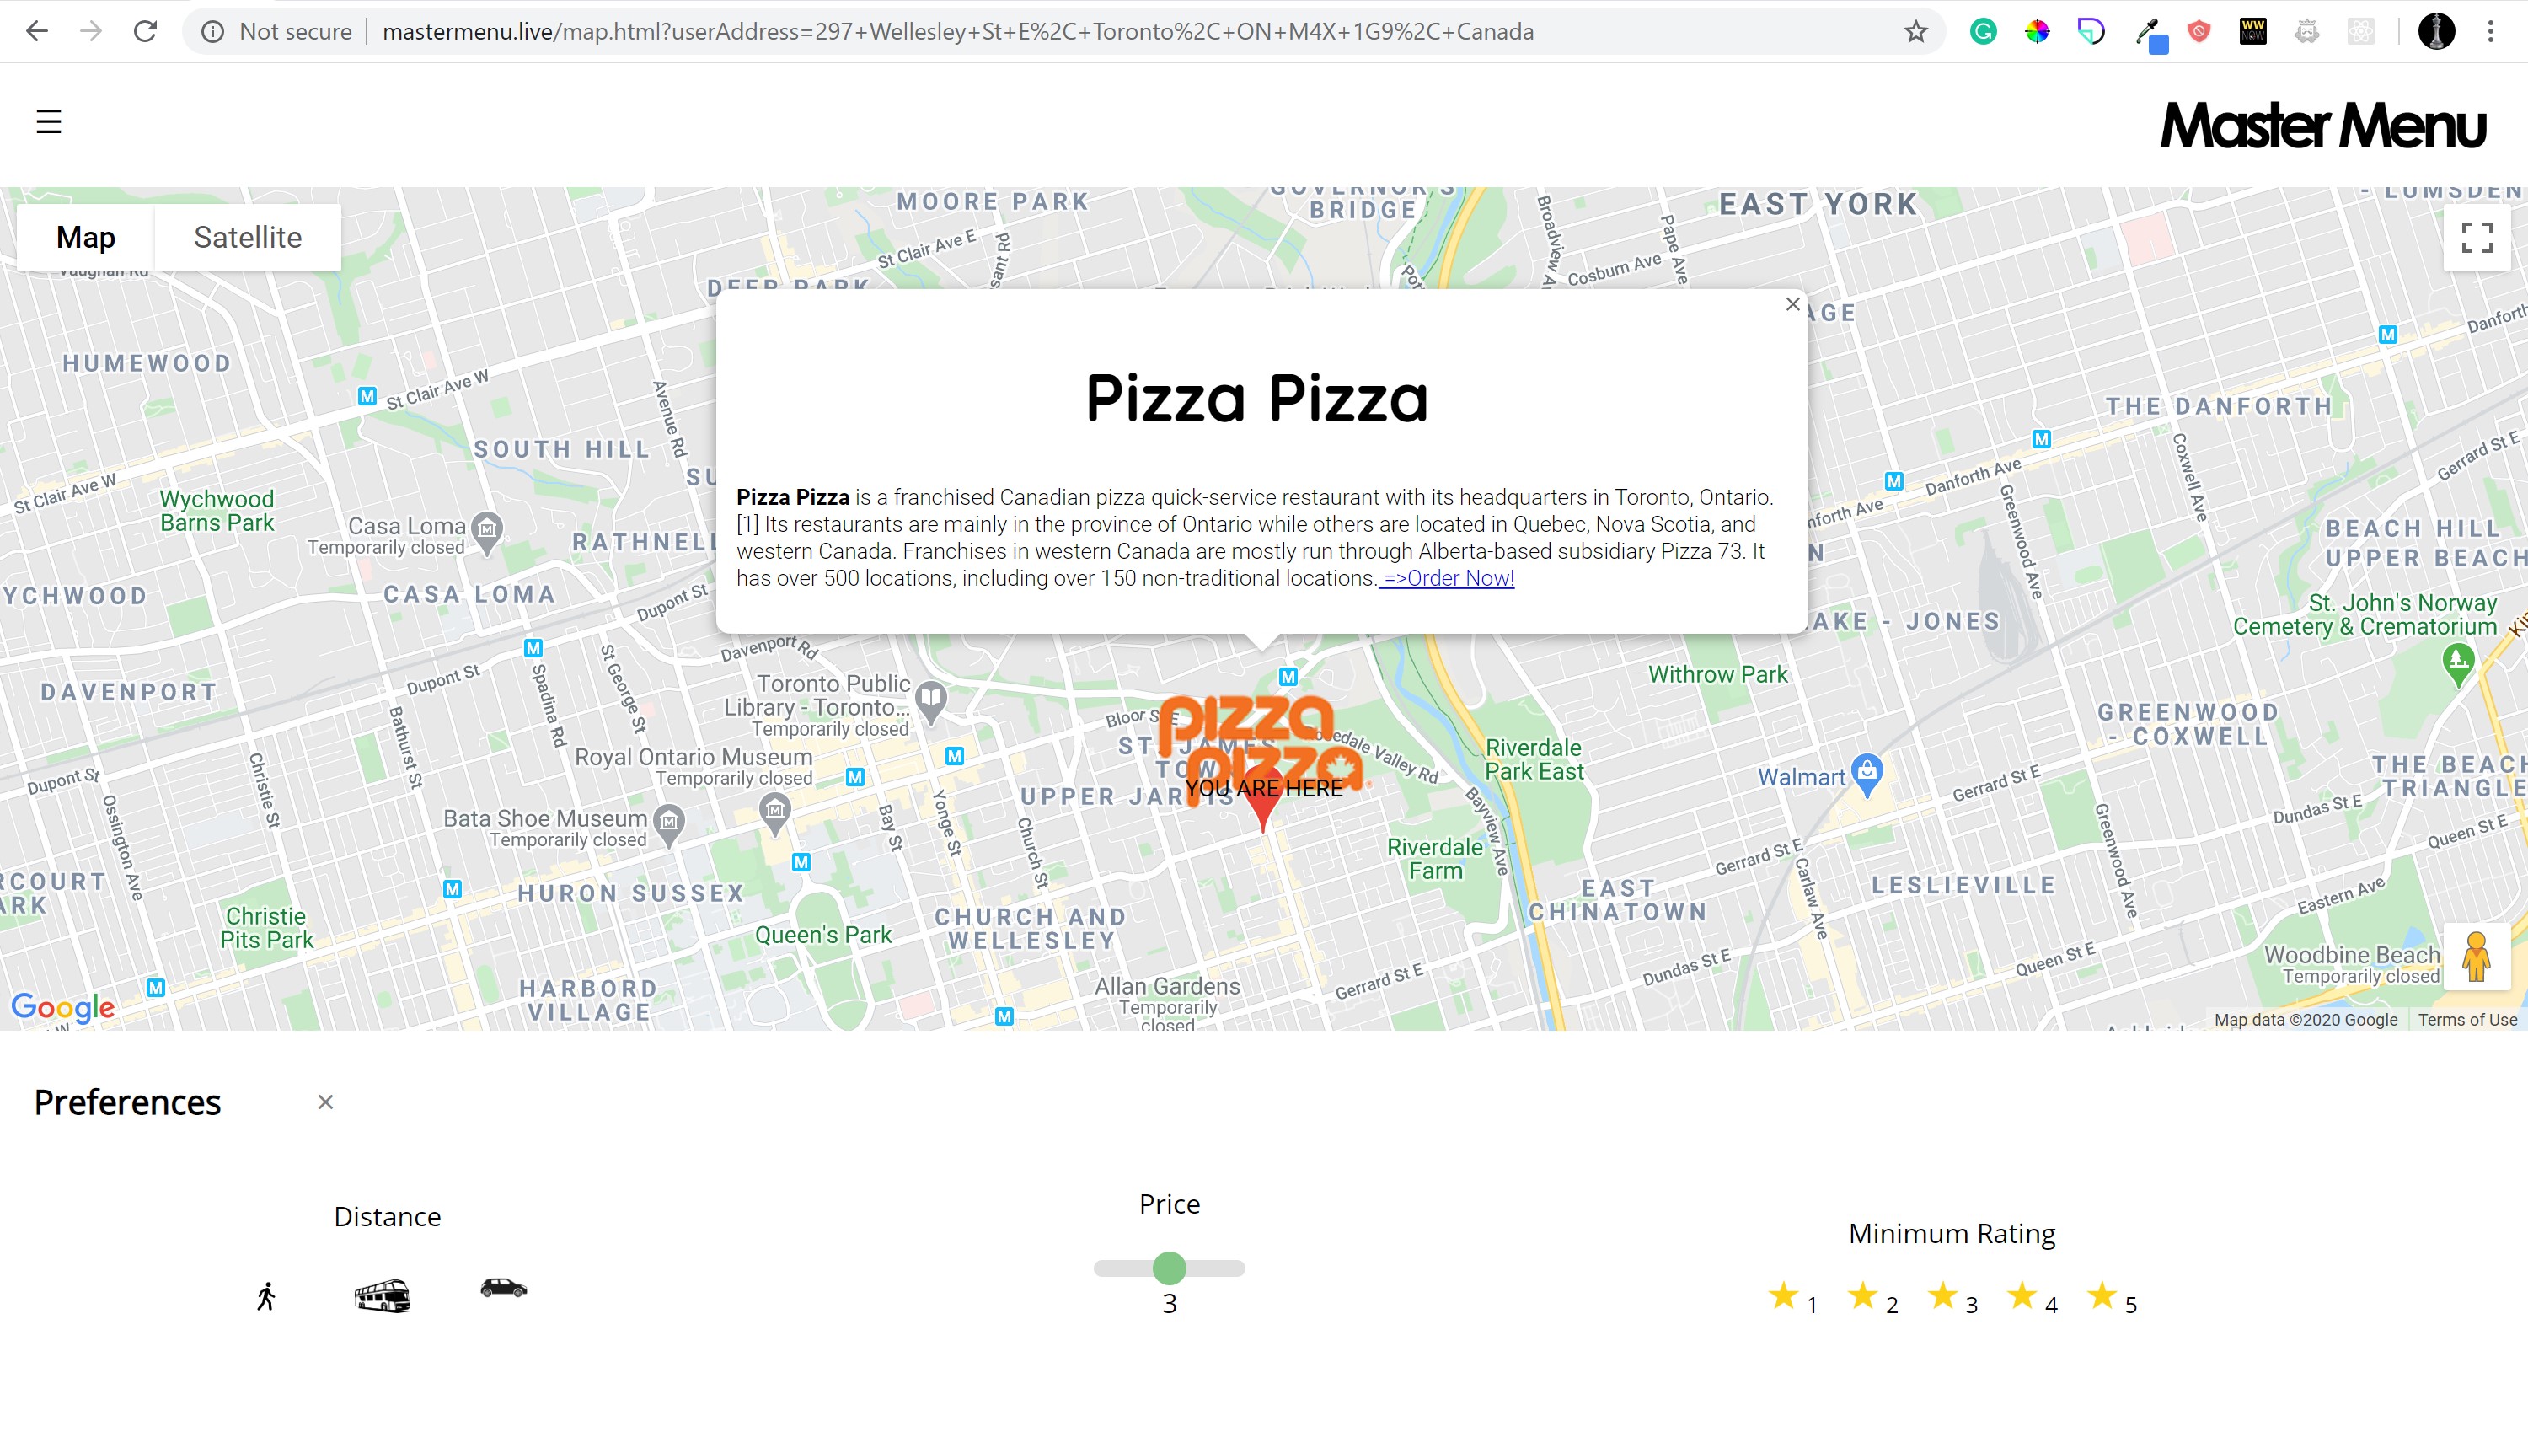
Task: Select the walking distance icon
Action: (x=265, y=1296)
